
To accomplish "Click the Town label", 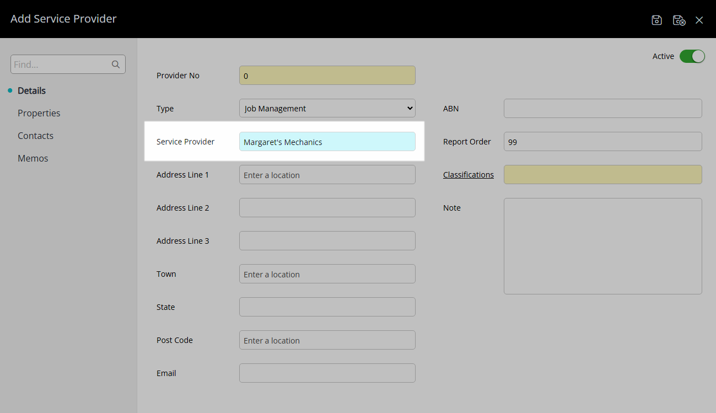I will tap(166, 274).
